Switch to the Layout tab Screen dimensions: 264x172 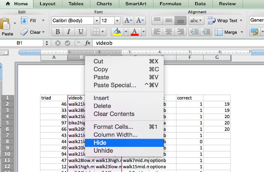coord(47,4)
